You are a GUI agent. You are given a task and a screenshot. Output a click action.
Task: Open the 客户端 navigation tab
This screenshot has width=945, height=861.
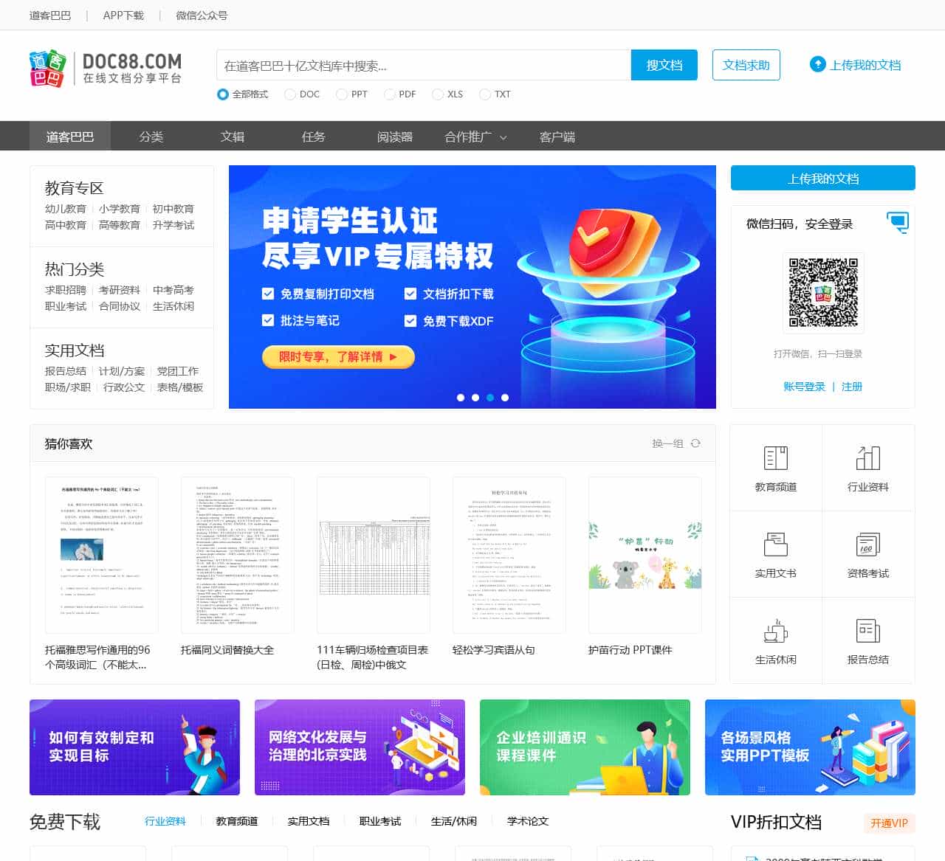pos(557,136)
